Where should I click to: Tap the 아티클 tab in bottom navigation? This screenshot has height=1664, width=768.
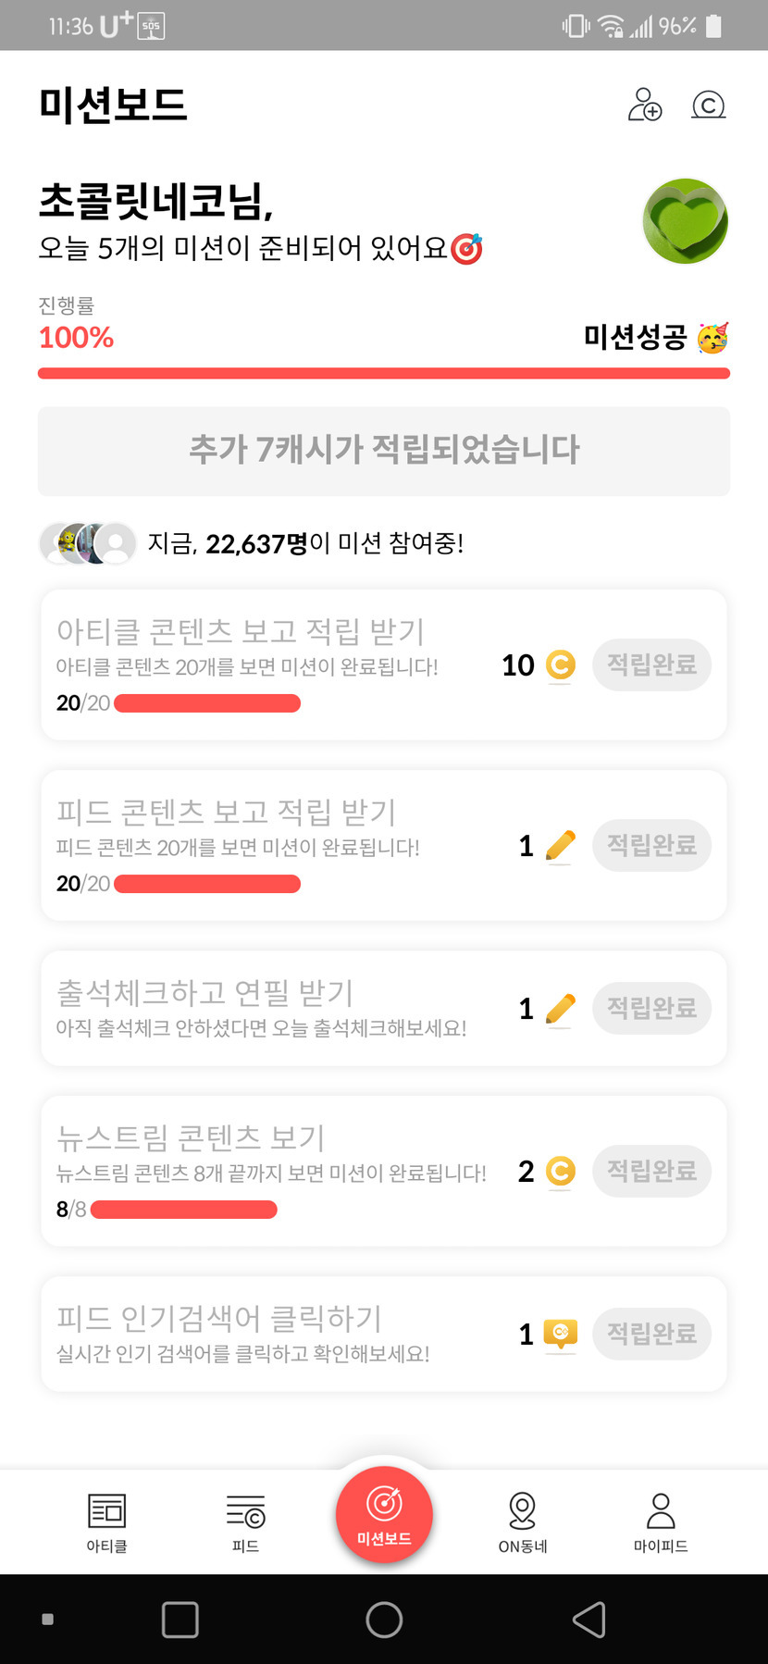[x=106, y=1522]
